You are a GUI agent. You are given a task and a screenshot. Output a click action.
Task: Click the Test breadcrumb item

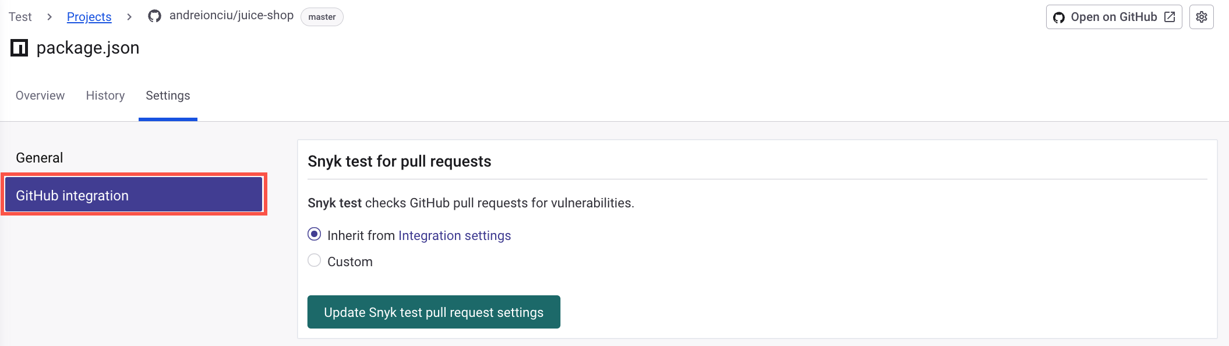pos(19,16)
